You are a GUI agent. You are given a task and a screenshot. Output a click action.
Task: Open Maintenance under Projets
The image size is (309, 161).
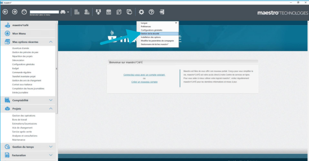(x=19, y=140)
